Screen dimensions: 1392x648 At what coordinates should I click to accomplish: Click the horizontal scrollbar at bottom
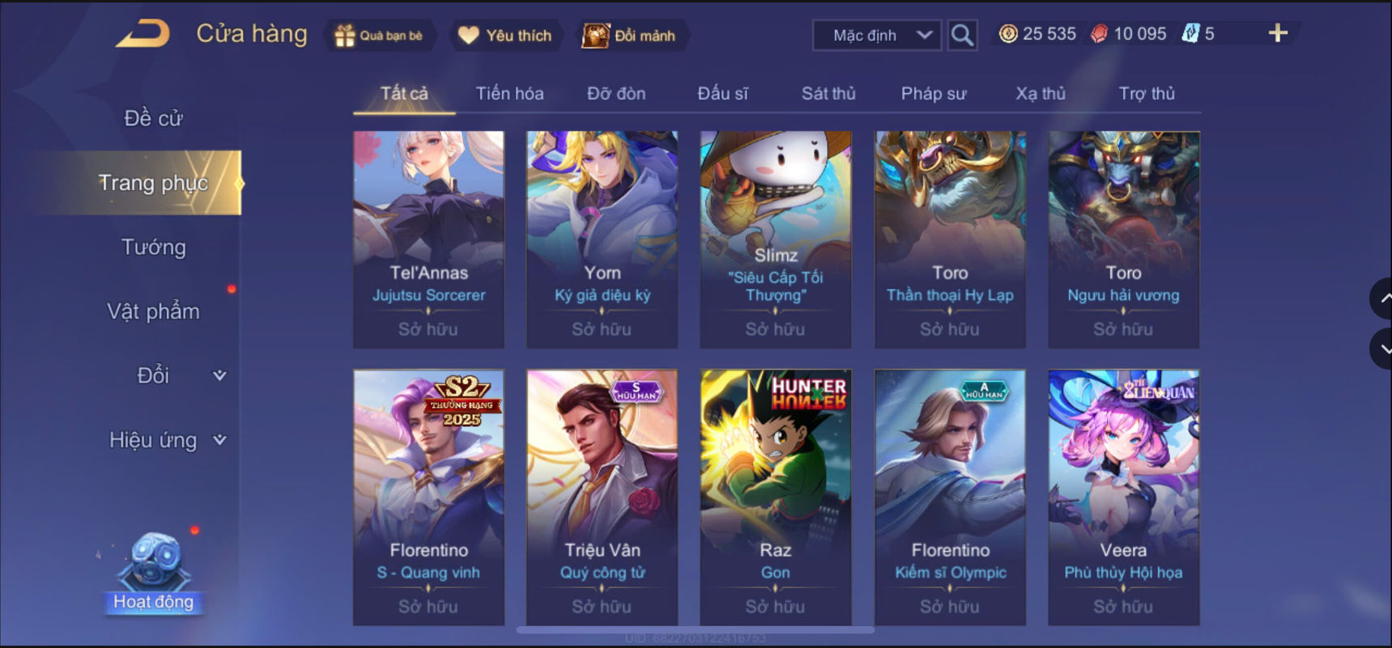[695, 629]
